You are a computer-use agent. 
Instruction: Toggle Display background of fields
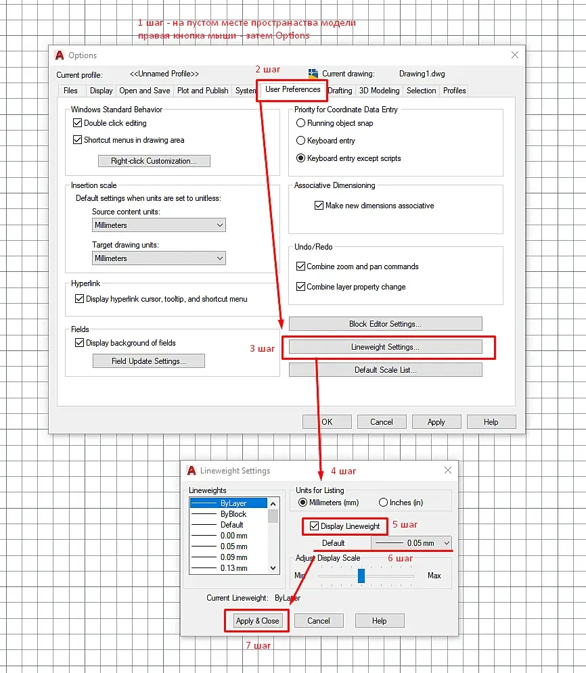click(x=79, y=342)
